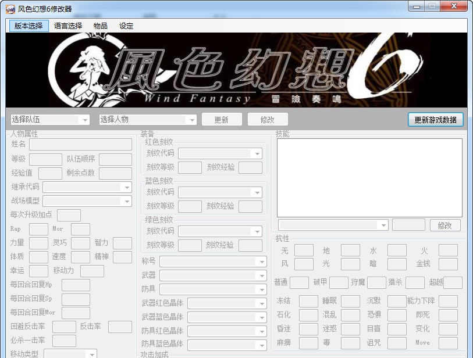Click the 队伍顺序 input field
This screenshot has height=358, width=473.
(x=116, y=159)
